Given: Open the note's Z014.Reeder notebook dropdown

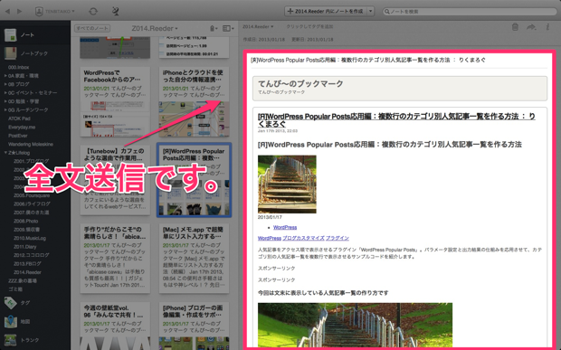Looking at the screenshot, I should click(x=258, y=26).
